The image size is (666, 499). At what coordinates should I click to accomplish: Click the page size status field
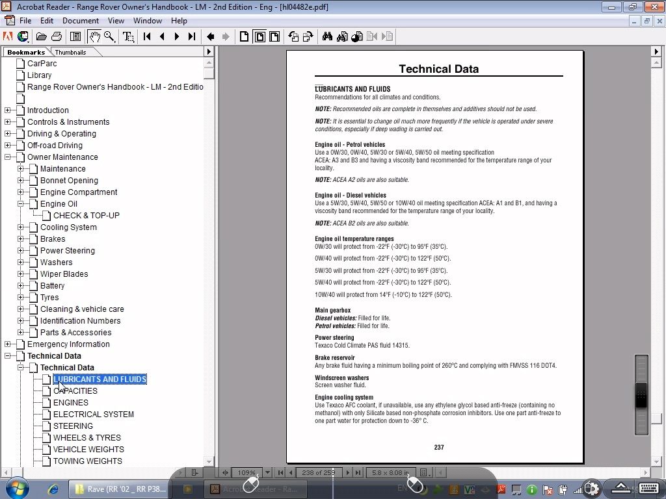[390, 472]
